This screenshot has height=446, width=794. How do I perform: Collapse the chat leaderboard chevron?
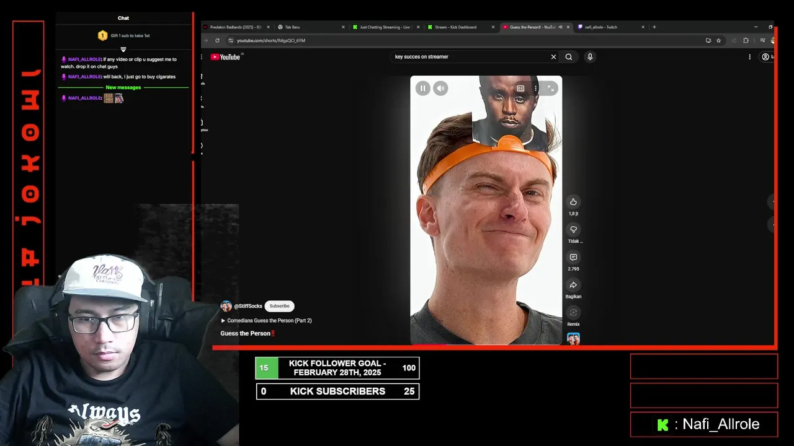click(x=123, y=49)
